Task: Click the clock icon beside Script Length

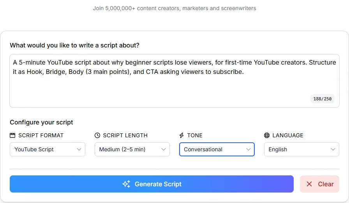Action: tap(97, 135)
